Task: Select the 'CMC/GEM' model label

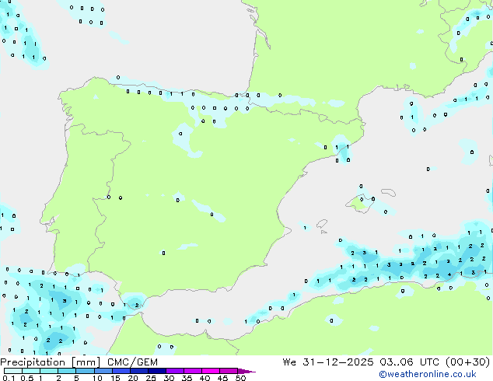Action: tap(132, 362)
